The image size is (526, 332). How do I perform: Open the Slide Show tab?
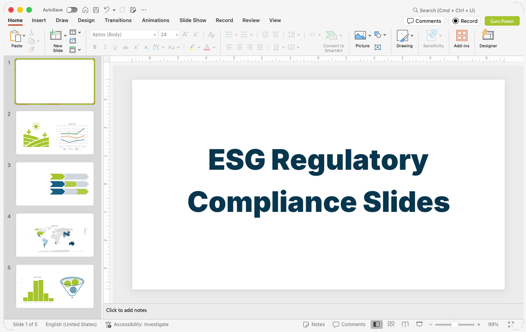pos(193,20)
